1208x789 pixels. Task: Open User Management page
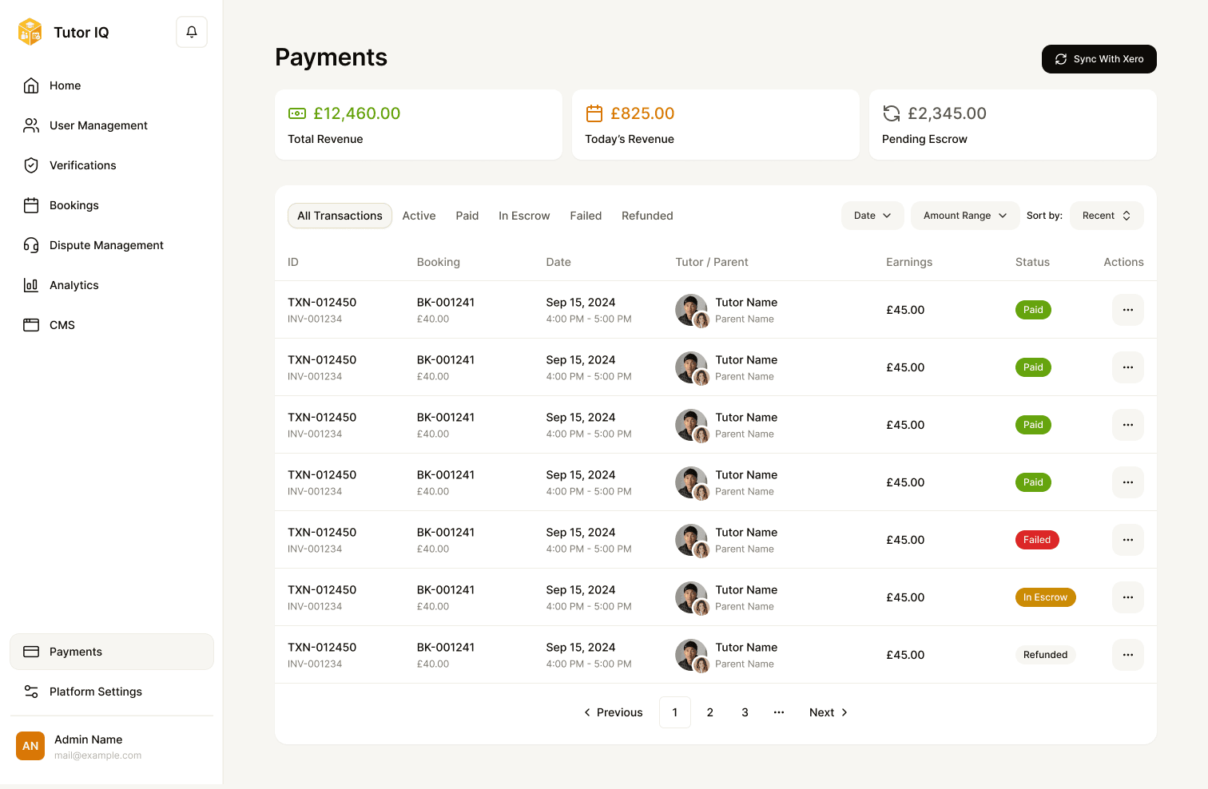pyautogui.click(x=112, y=125)
